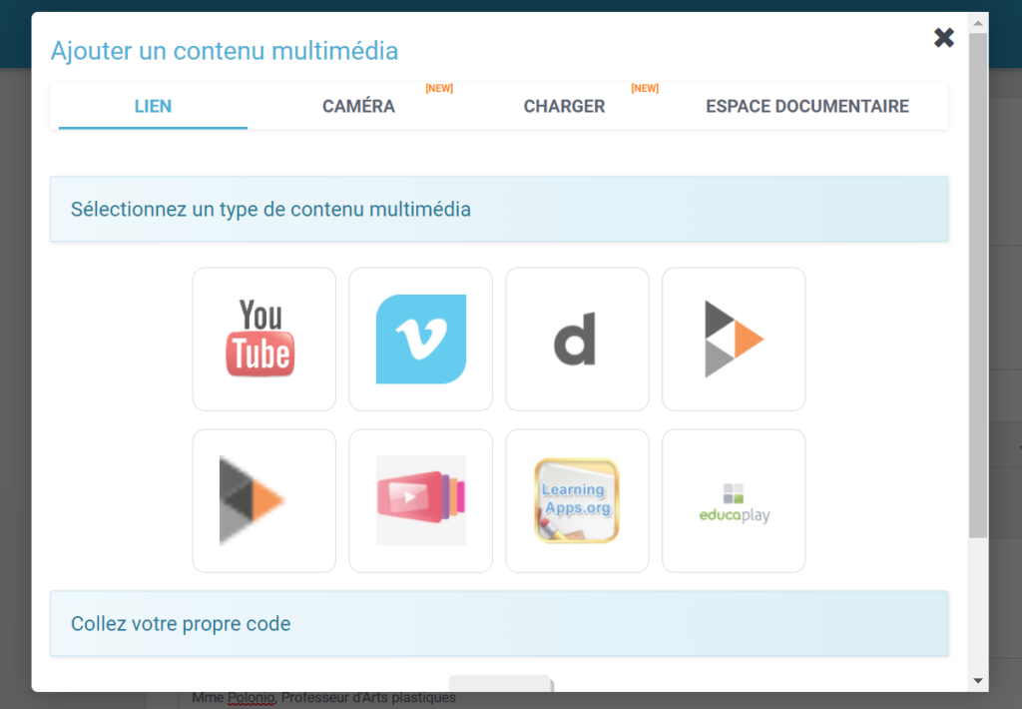The height and width of the screenshot is (709, 1022).
Task: Choose the LearningApps.org tile
Action: pyautogui.click(x=577, y=500)
